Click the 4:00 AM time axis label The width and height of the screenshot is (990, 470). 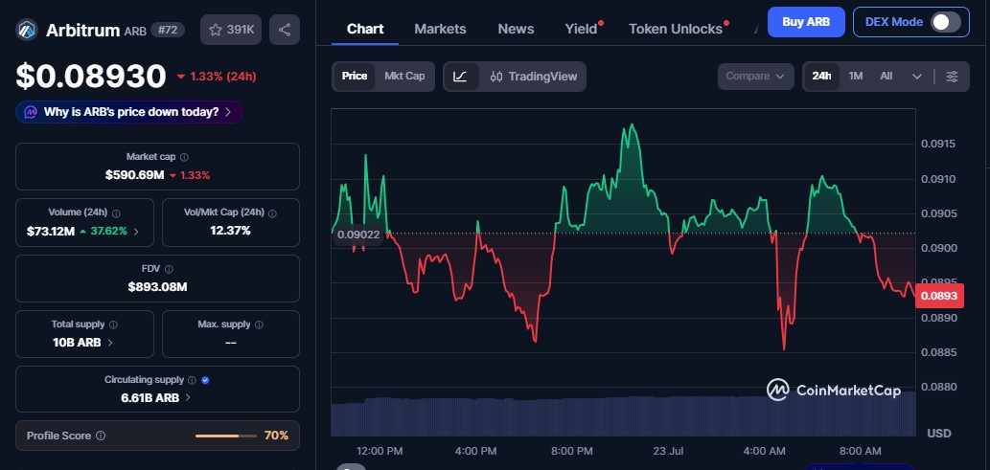[x=765, y=451]
